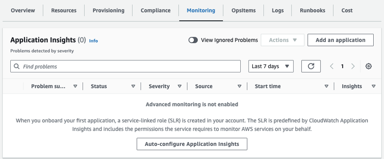Toggle View Ignored Problems switch
The image size is (384, 159).
193,40
